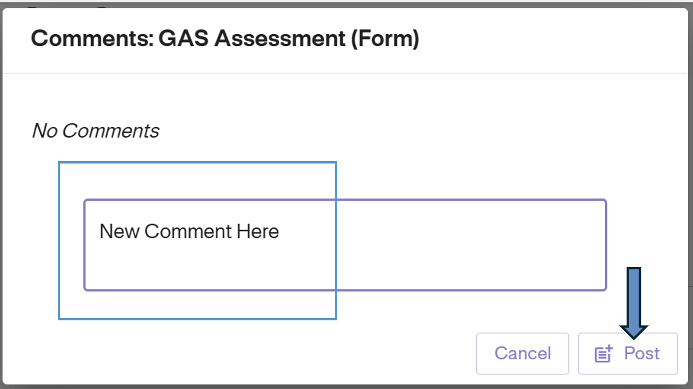The height and width of the screenshot is (389, 693).
Task: Select the text reading New Comment Here
Action: [x=189, y=231]
